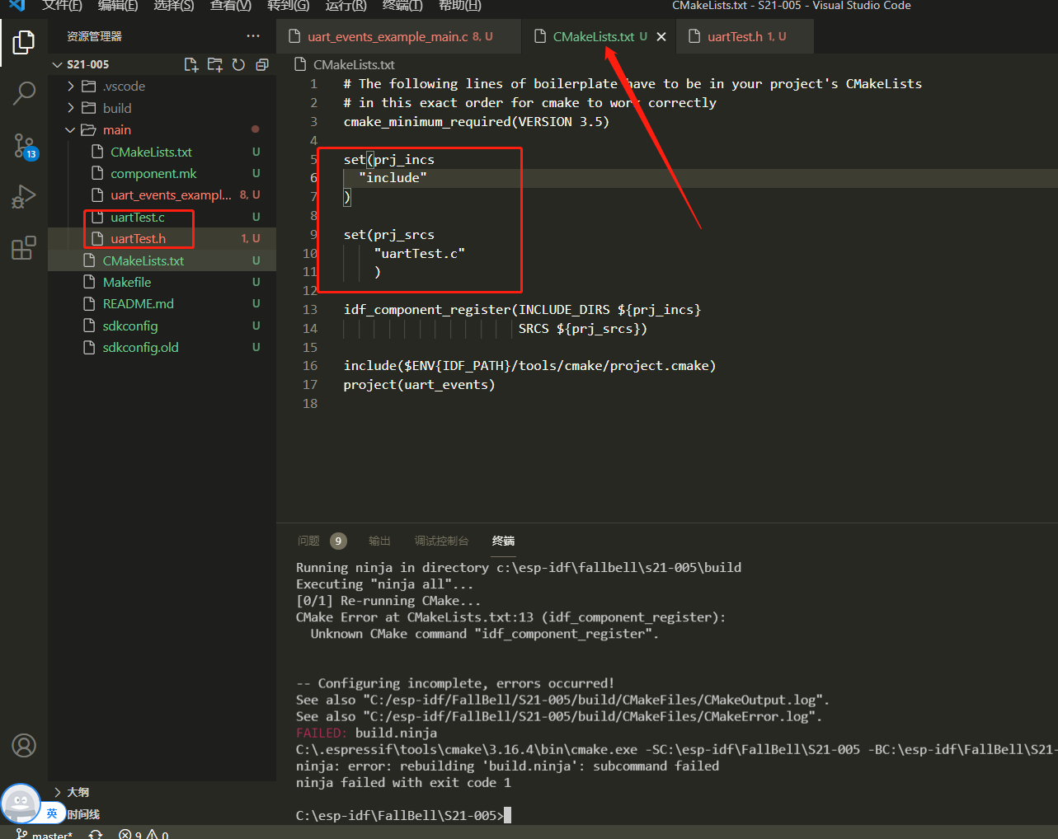The width and height of the screenshot is (1058, 839).
Task: Open sdkconfig.old file in explorer
Action: 140,347
